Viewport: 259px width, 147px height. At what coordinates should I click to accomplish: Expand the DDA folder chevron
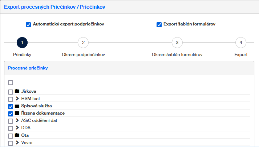point(17,128)
